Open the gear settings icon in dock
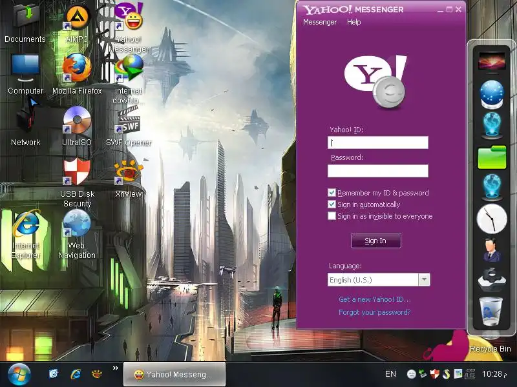This screenshot has width=517, height=387. click(492, 279)
